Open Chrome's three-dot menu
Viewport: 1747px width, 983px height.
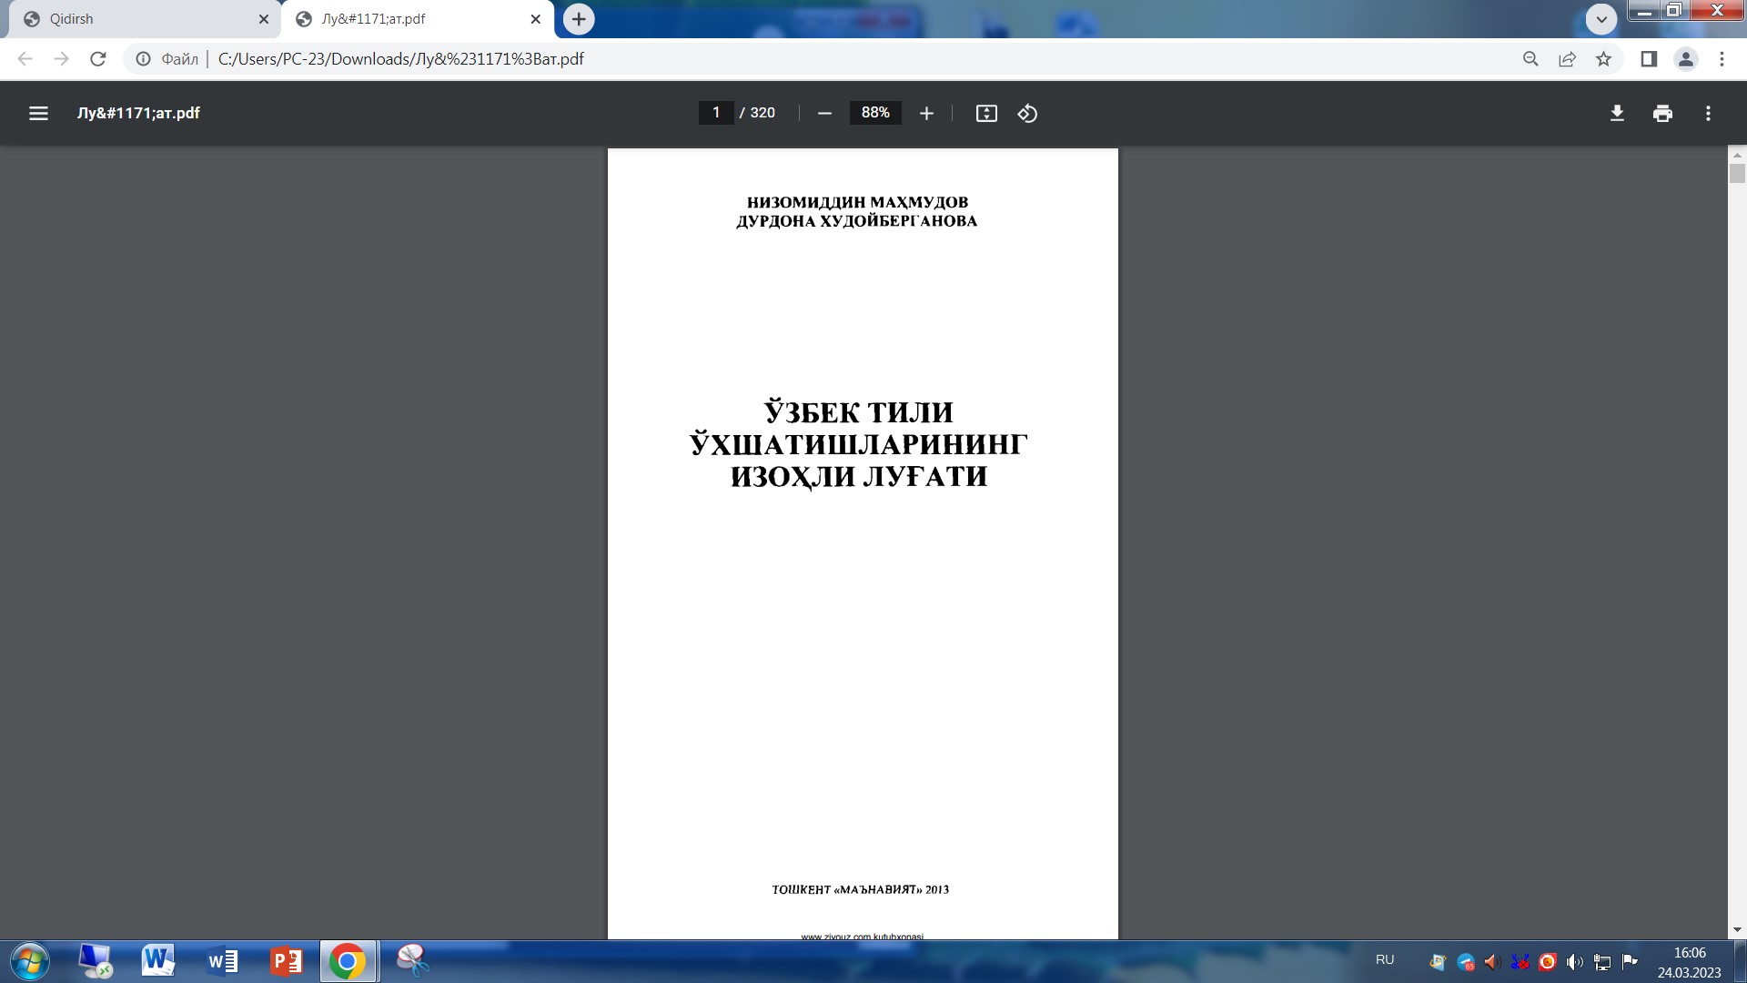point(1722,59)
